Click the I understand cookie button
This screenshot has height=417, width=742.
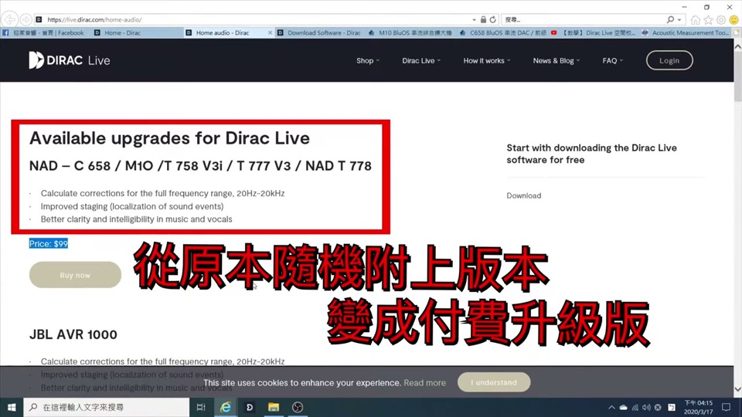494,382
